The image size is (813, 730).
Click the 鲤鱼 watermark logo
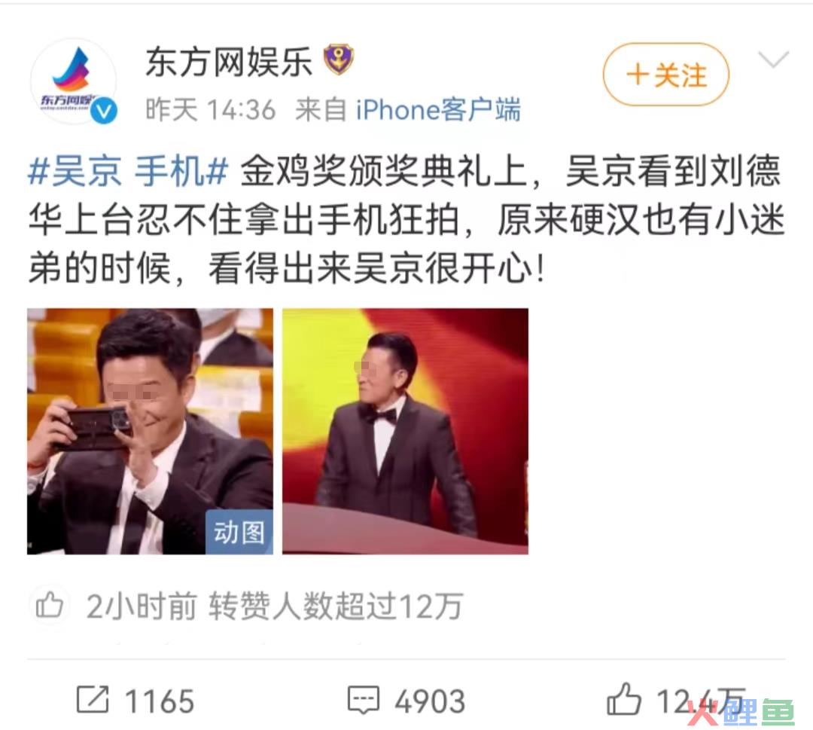[741, 711]
